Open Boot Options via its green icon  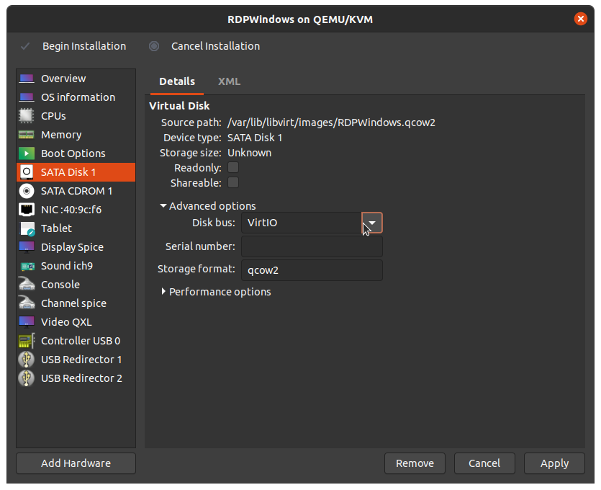pos(27,153)
